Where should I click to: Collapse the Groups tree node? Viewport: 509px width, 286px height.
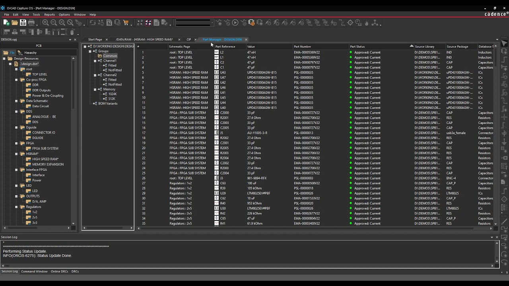point(90,51)
